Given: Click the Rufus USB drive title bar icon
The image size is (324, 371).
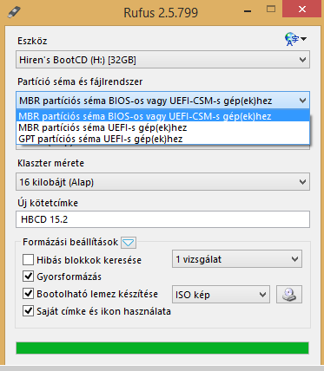Looking at the screenshot, I should pos(14,12).
